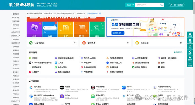
Task: Expand the 热点日历 card via its double arrow
Action: tap(181, 43)
